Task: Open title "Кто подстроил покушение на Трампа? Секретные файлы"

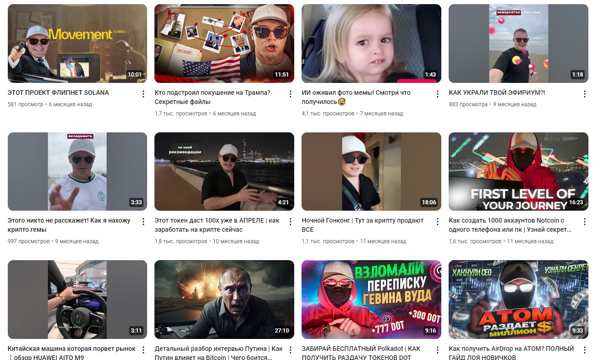Action: [213, 97]
